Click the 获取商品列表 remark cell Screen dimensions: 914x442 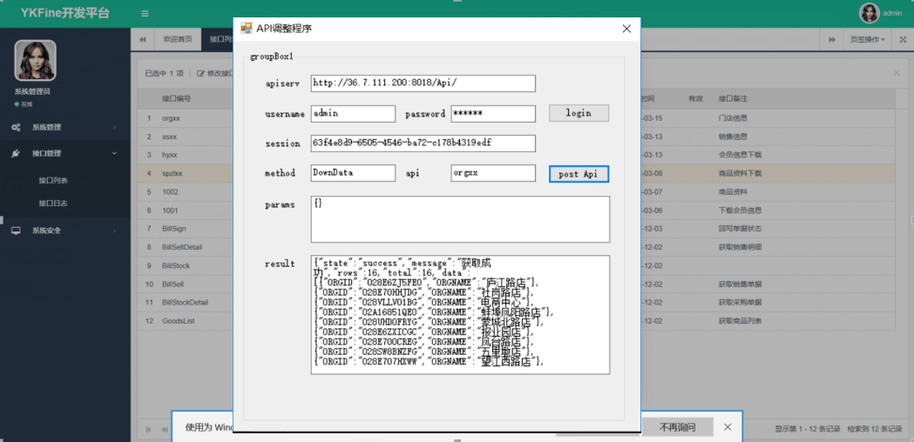click(741, 321)
